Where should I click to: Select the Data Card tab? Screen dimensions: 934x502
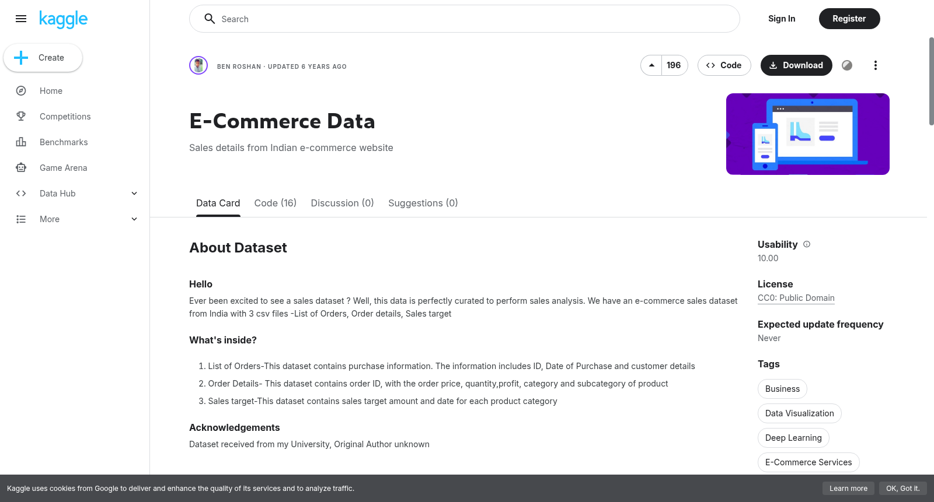point(218,203)
